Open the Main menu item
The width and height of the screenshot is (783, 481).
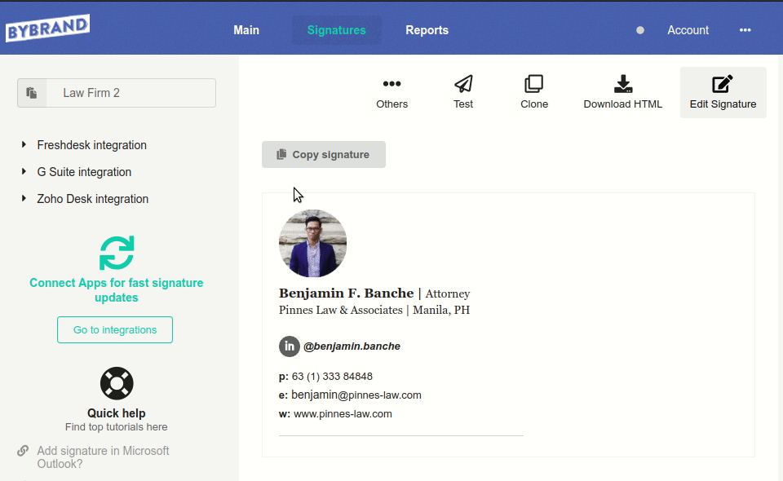coord(246,30)
